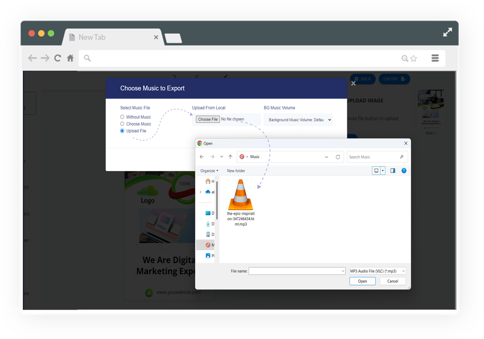Open the Background Music Volume dropdown
The image size is (484, 339).
coord(298,120)
